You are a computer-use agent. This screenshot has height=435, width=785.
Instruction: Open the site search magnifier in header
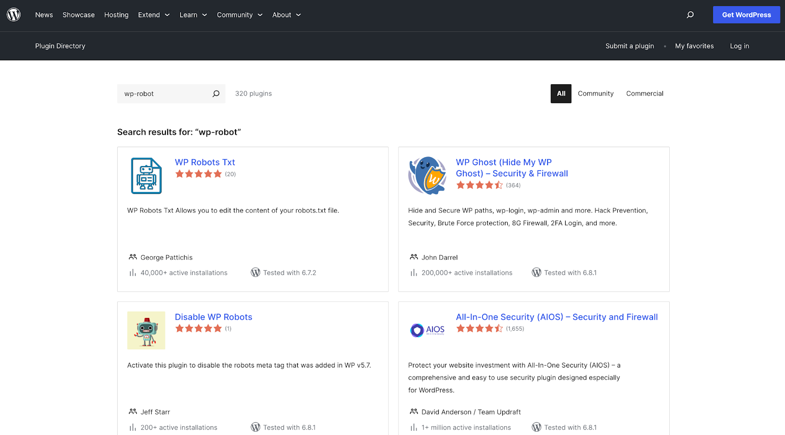[690, 15]
